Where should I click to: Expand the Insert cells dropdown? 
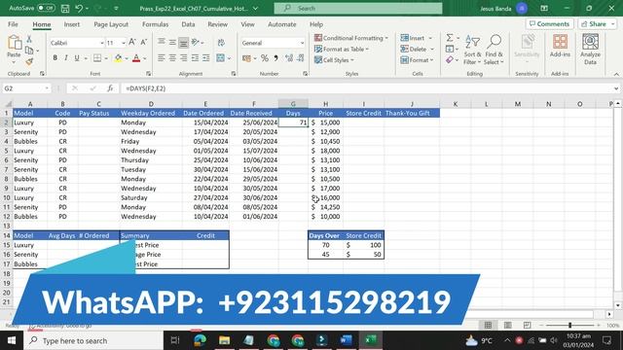coord(430,38)
